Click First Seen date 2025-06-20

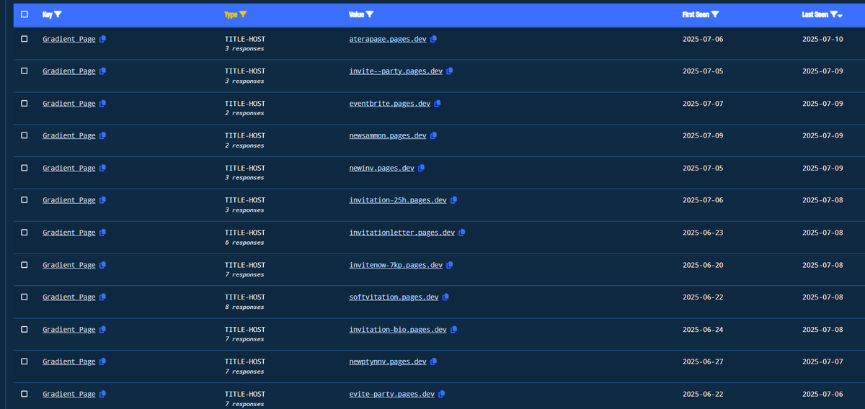(703, 265)
